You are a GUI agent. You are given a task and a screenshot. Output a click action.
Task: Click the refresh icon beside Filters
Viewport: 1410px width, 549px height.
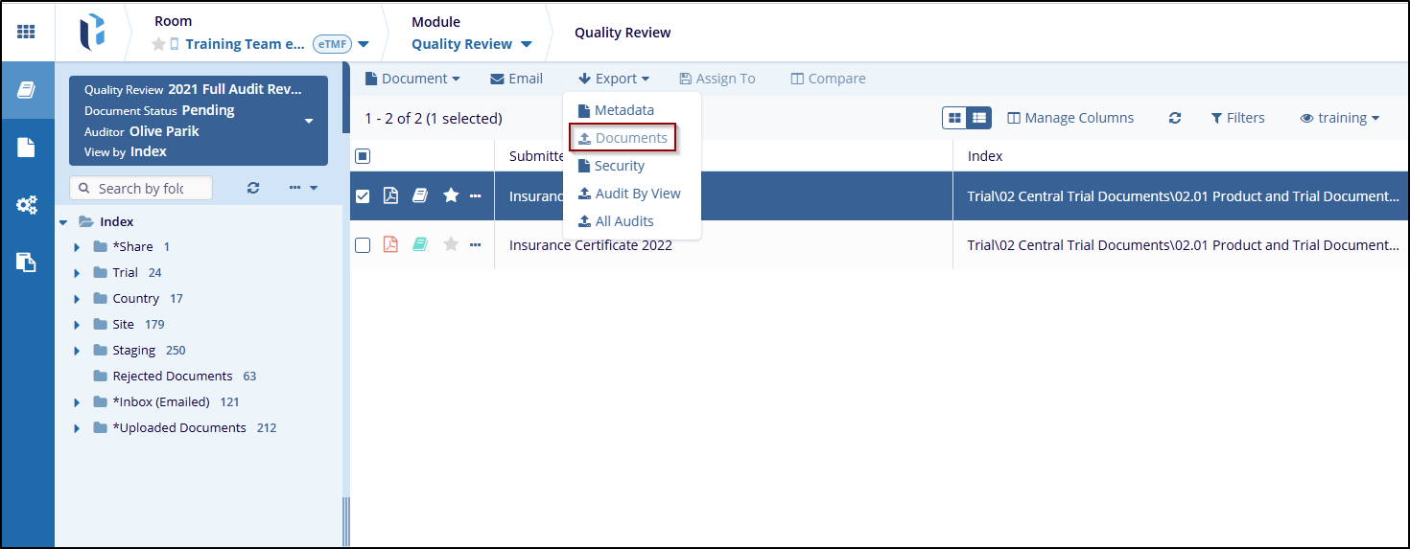tap(1175, 118)
